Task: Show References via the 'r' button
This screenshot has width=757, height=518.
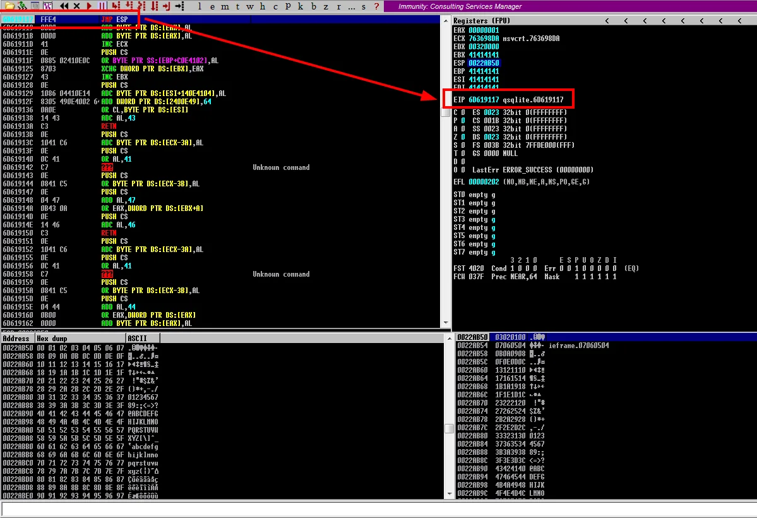Action: [338, 6]
